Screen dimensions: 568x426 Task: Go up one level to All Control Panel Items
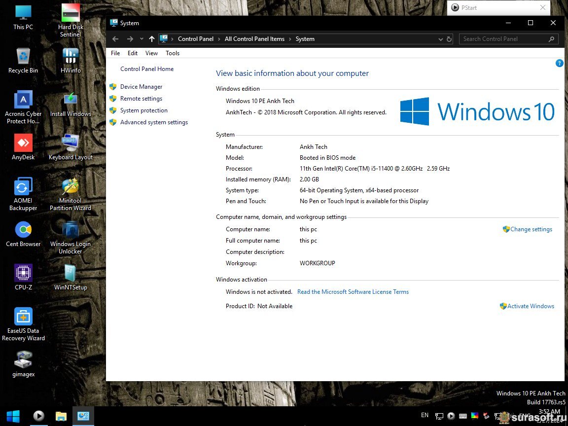(x=151, y=39)
